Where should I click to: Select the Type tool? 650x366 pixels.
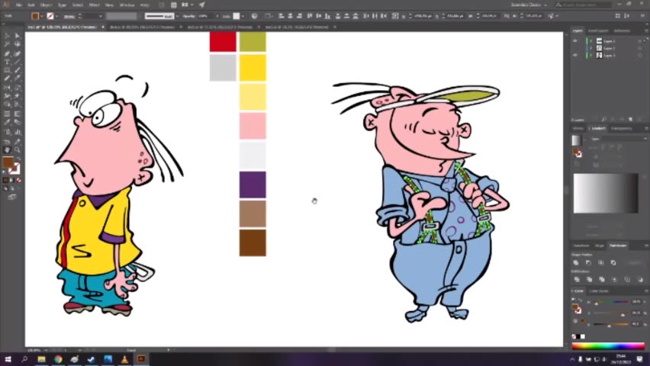coord(7,62)
